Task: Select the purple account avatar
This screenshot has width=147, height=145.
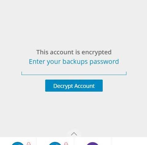Action: [x=93, y=143]
